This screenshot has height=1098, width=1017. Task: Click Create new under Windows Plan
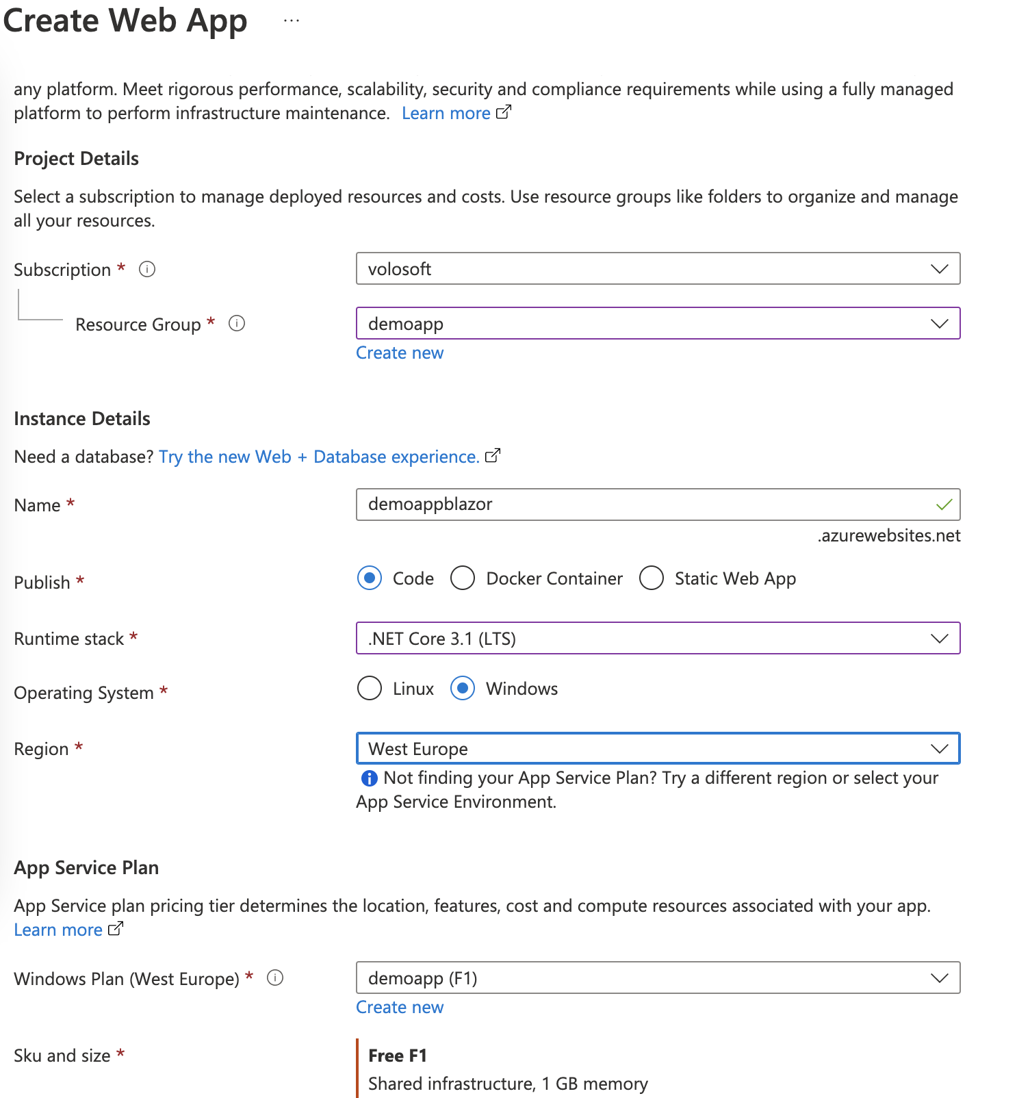(400, 1008)
